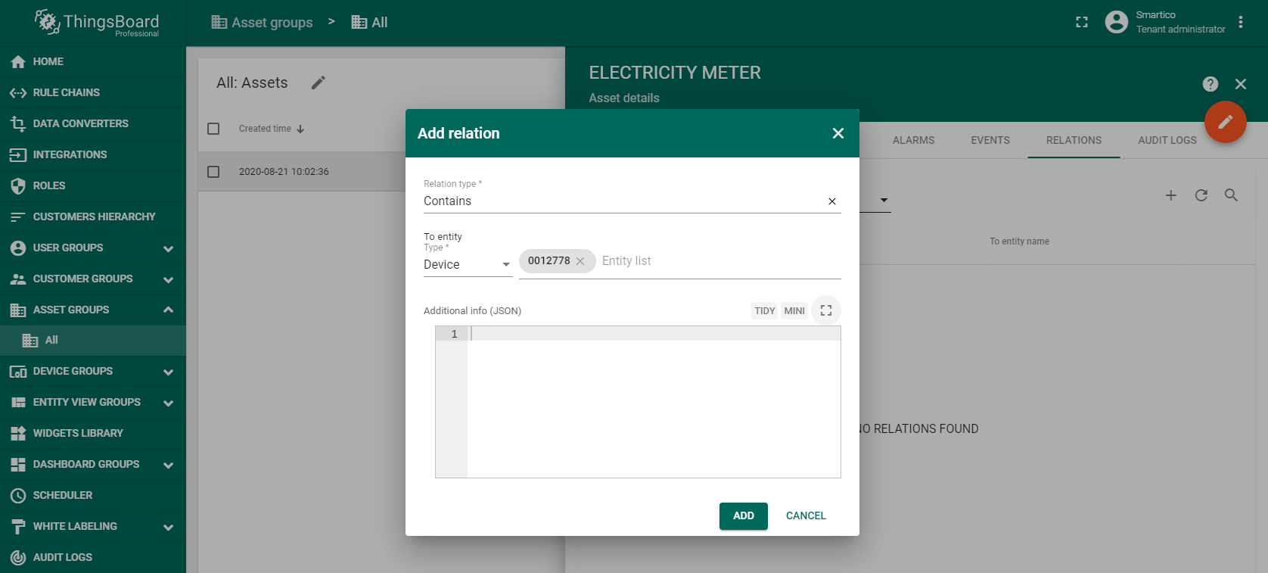Search relations with magnifier icon
This screenshot has width=1268, height=573.
[x=1231, y=195]
